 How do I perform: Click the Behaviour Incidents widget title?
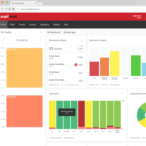click(98, 40)
